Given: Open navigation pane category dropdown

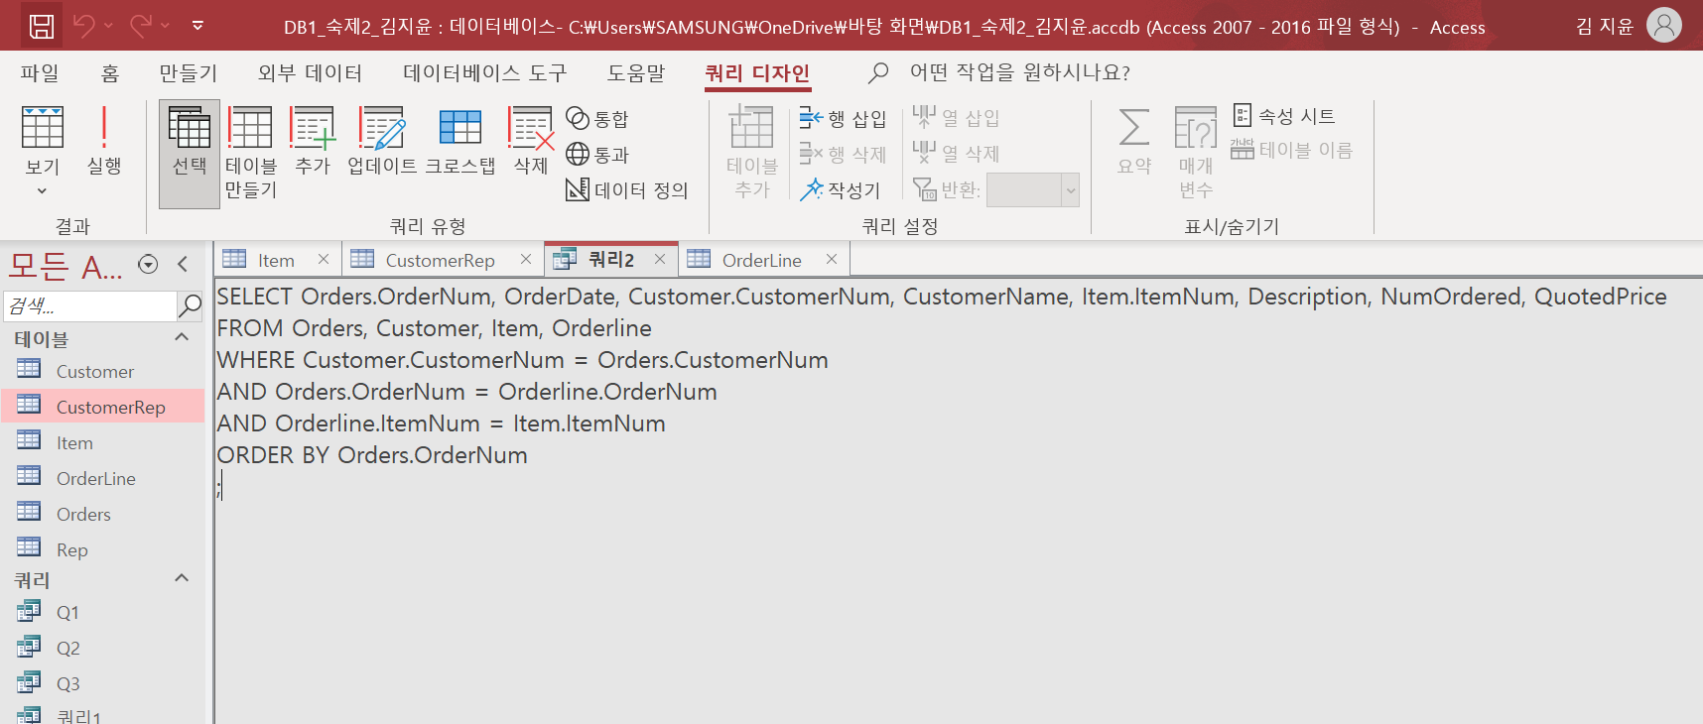Looking at the screenshot, I should tap(148, 264).
